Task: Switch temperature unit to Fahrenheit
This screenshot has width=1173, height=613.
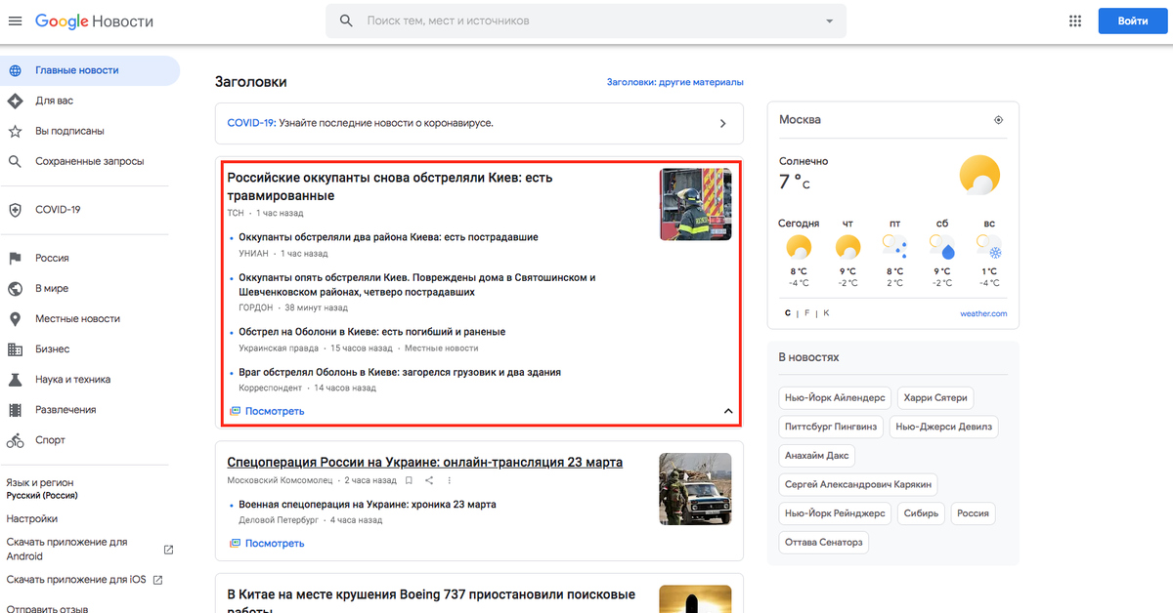Action: pos(807,313)
